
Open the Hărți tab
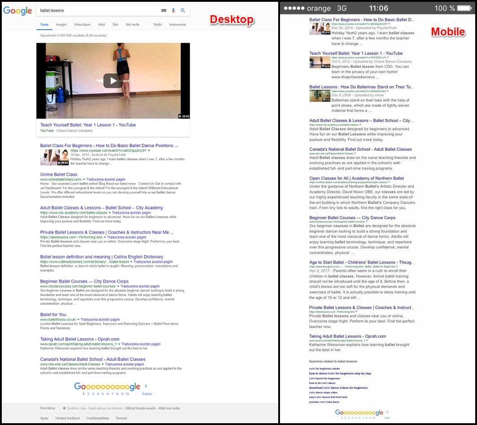pyautogui.click(x=101, y=25)
